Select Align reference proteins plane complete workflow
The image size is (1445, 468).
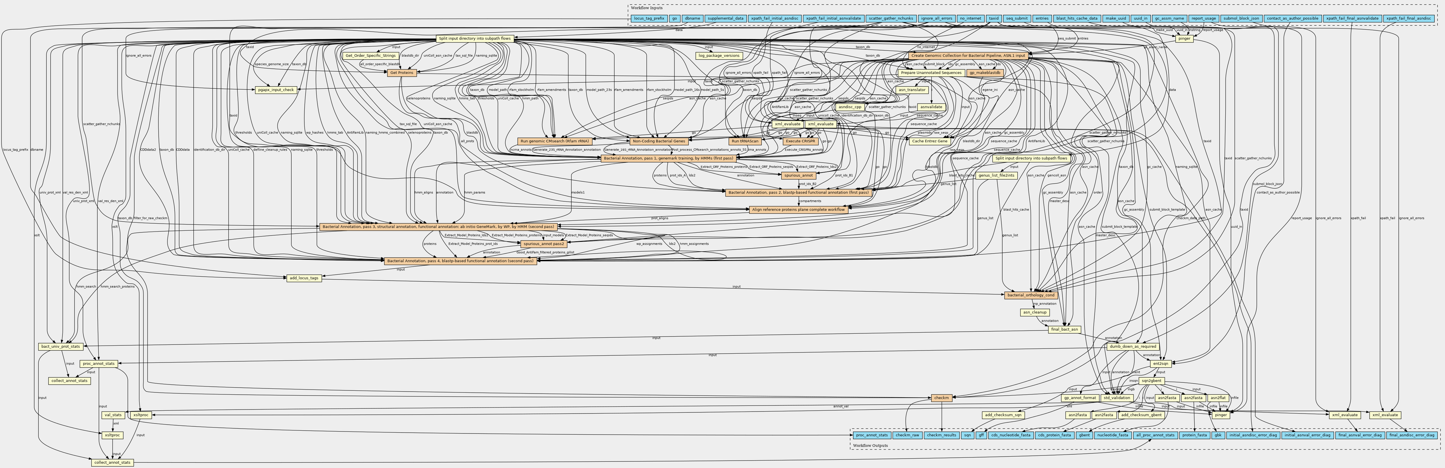[798, 210]
